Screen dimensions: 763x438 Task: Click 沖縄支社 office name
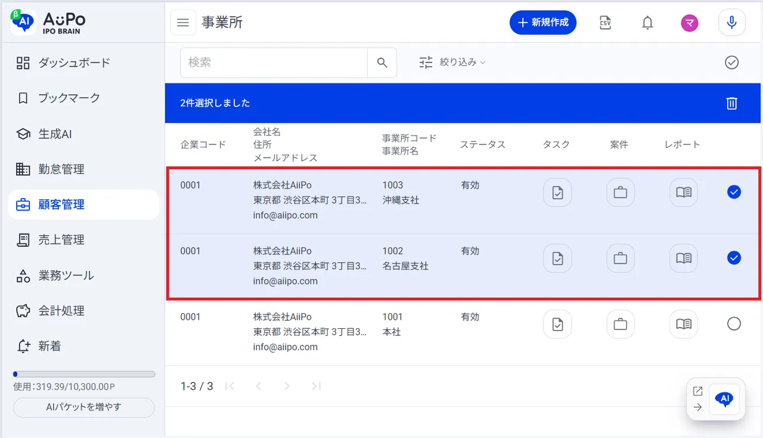coord(401,201)
